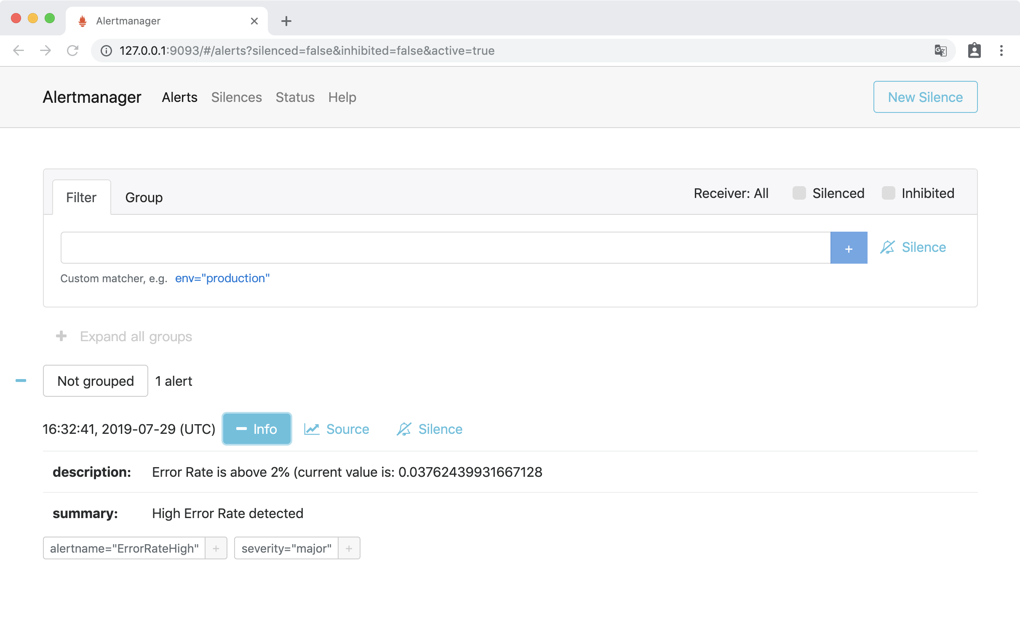
Task: Add severity="major" label to filter
Action: 349,548
